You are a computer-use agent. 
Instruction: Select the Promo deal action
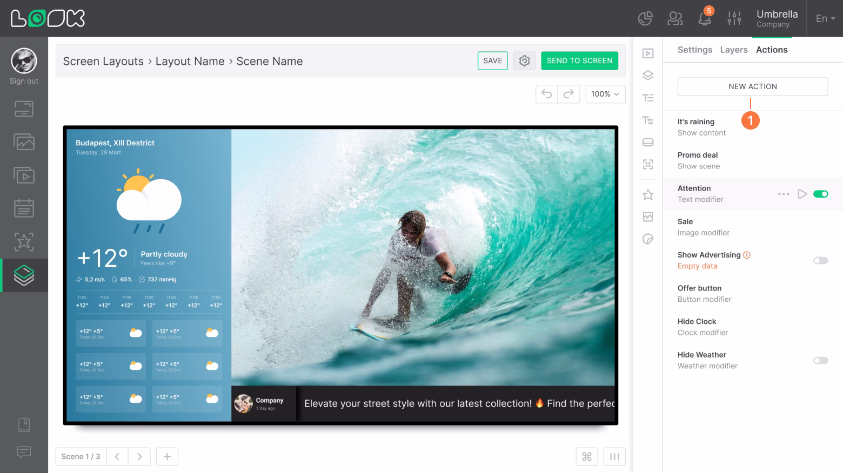(753, 160)
